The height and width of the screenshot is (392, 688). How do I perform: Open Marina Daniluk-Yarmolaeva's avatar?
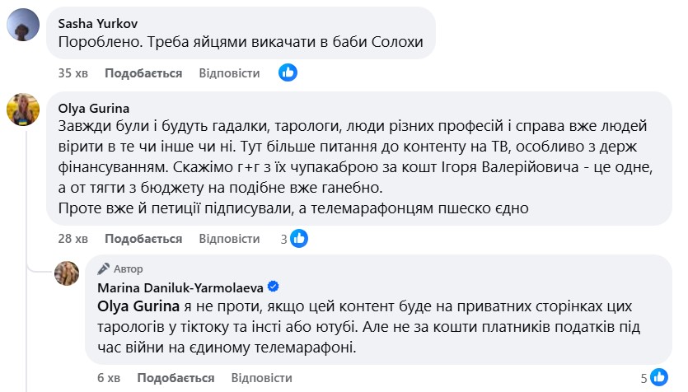pos(68,273)
